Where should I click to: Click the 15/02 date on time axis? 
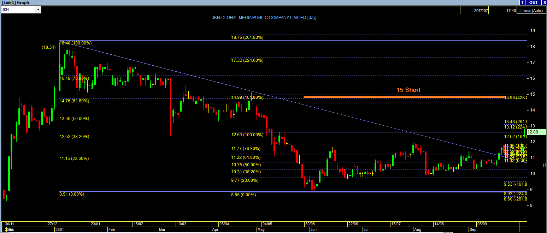coord(139,224)
